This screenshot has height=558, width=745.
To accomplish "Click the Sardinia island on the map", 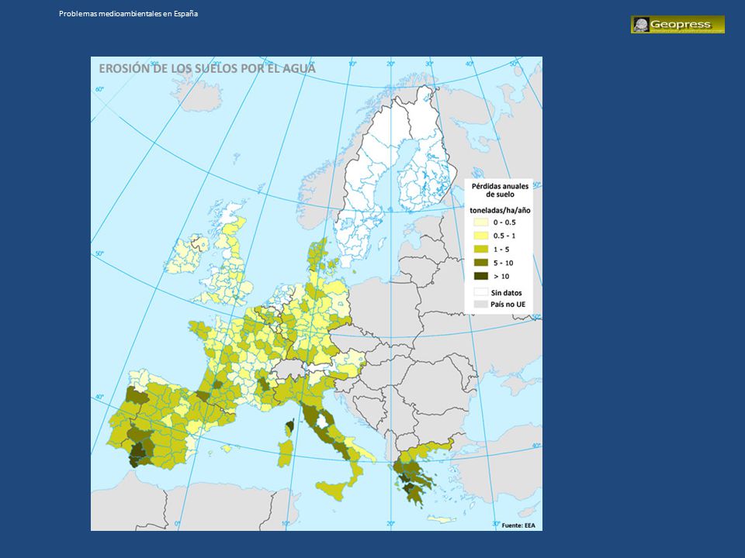I will pos(285,453).
